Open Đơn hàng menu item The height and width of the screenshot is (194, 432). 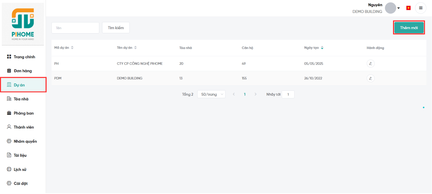tap(23, 71)
